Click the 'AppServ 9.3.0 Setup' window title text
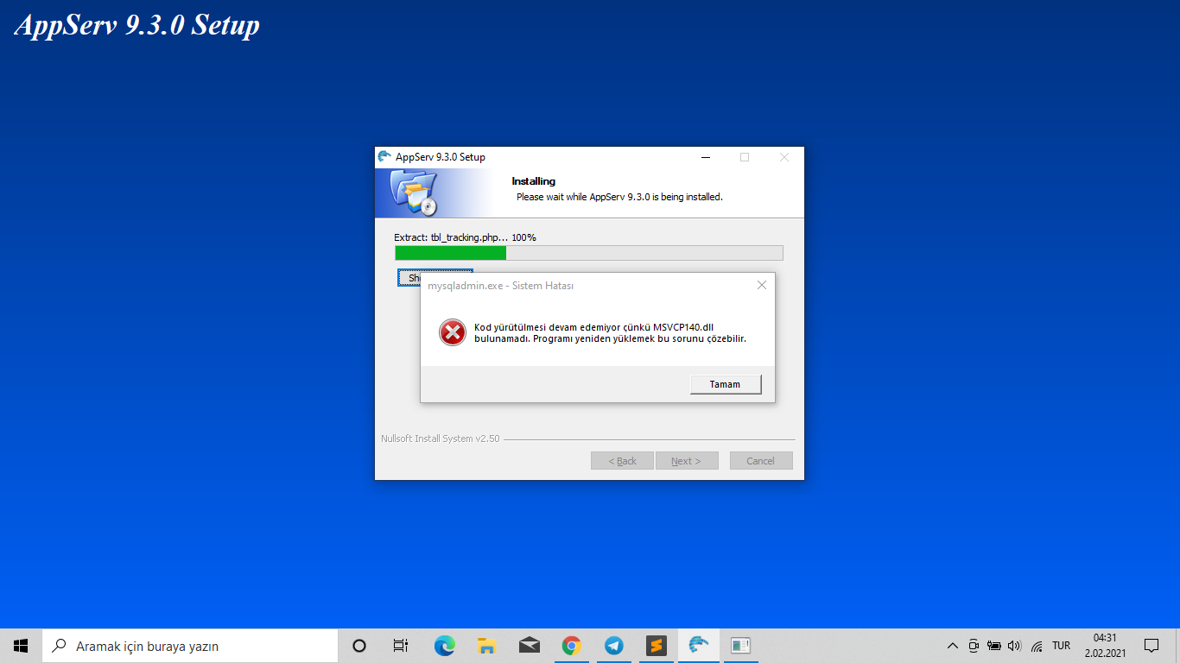 pos(441,157)
